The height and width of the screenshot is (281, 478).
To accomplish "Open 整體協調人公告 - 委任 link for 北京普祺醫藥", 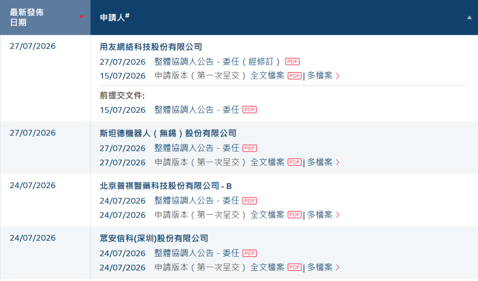I will [x=197, y=200].
